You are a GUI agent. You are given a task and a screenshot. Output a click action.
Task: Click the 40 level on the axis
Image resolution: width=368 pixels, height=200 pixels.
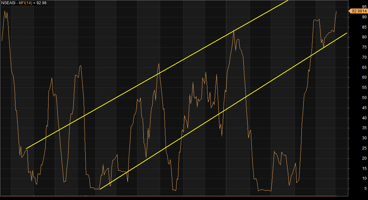(x=364, y=118)
